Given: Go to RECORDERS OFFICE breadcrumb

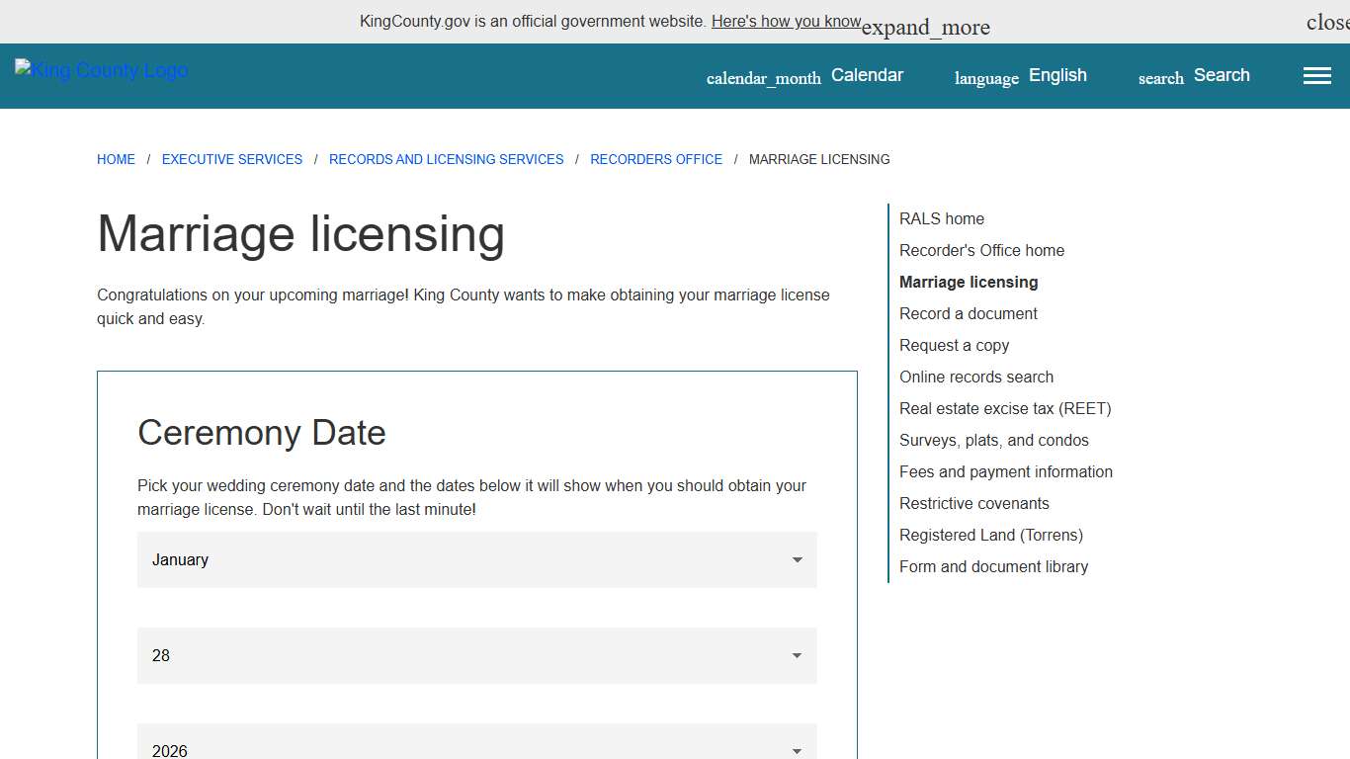Looking at the screenshot, I should [x=656, y=159].
